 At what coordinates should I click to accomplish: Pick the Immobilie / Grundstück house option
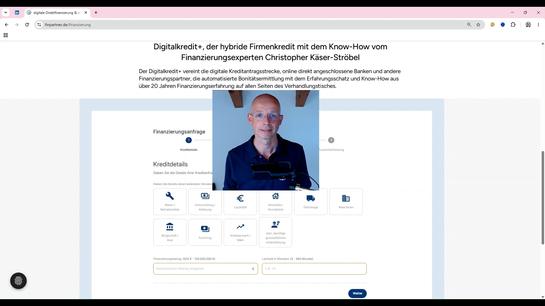[x=275, y=202]
